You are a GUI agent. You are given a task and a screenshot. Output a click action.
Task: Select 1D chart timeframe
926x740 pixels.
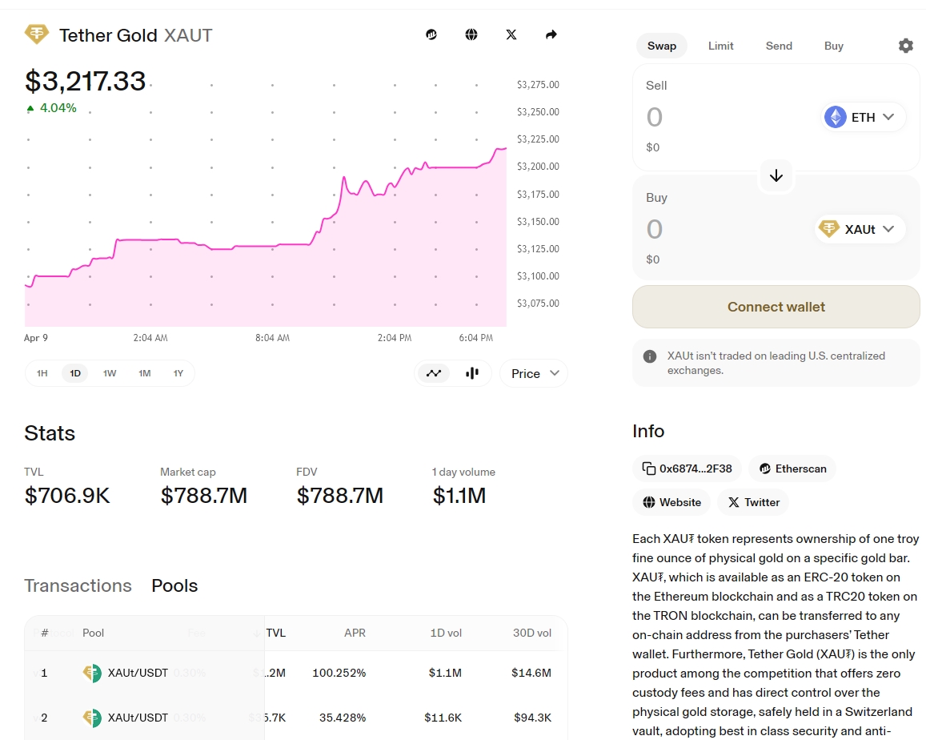pos(75,373)
